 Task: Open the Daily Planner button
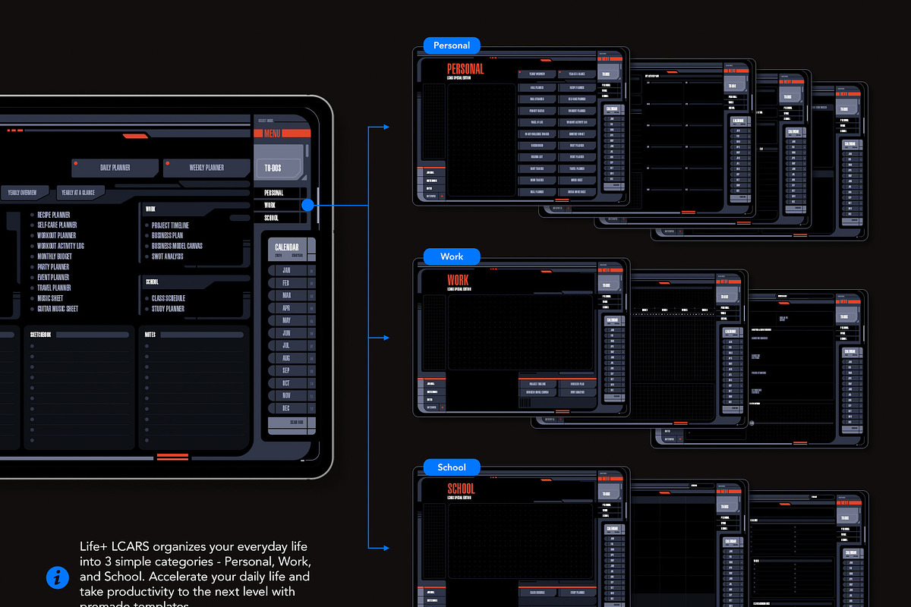115,168
